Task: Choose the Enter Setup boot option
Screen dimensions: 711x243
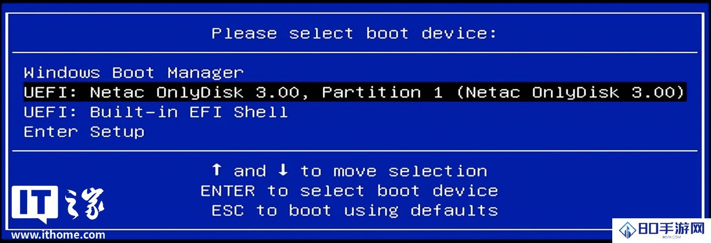Action: pyautogui.click(x=84, y=132)
